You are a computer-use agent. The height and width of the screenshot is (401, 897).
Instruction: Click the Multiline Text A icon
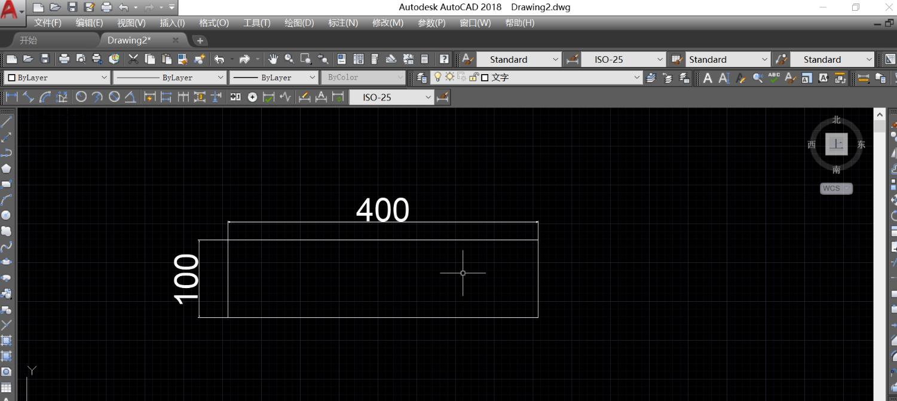point(708,78)
